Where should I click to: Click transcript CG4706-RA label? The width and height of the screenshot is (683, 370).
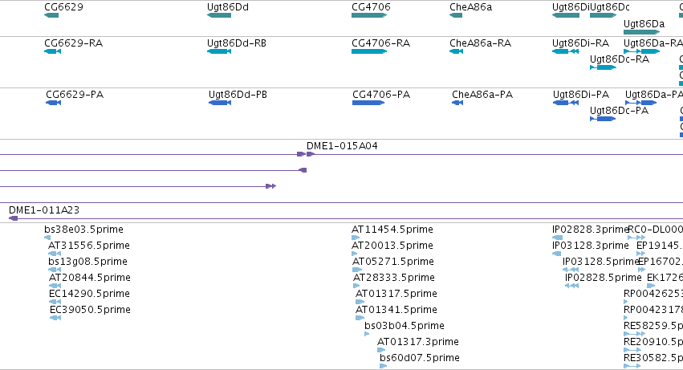[380, 43]
